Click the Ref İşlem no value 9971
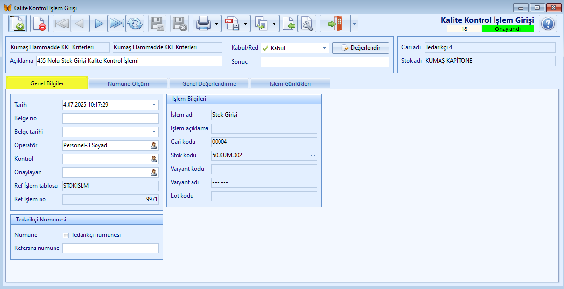Image resolution: width=564 pixels, height=289 pixels. click(x=110, y=199)
